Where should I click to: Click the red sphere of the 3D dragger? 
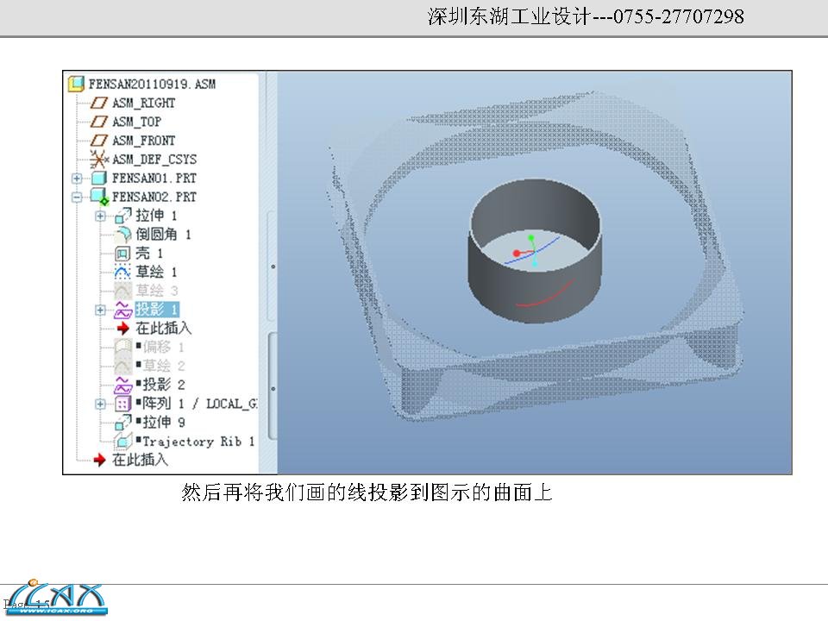517,254
